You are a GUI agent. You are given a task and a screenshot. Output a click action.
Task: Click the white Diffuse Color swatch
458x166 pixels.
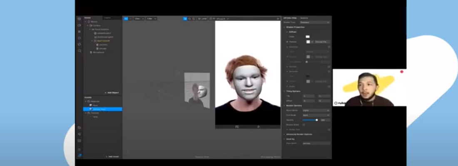pos(308,37)
